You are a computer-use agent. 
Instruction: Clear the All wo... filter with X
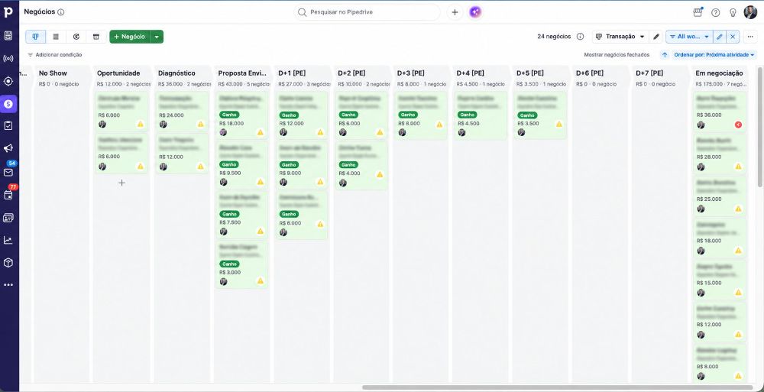coord(733,37)
